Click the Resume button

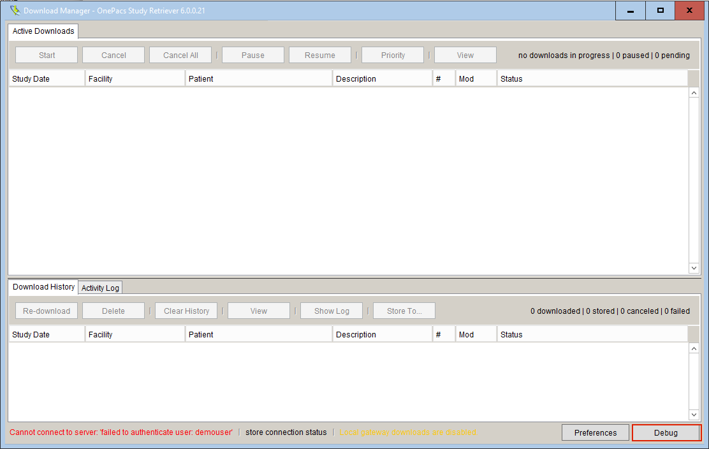(319, 55)
